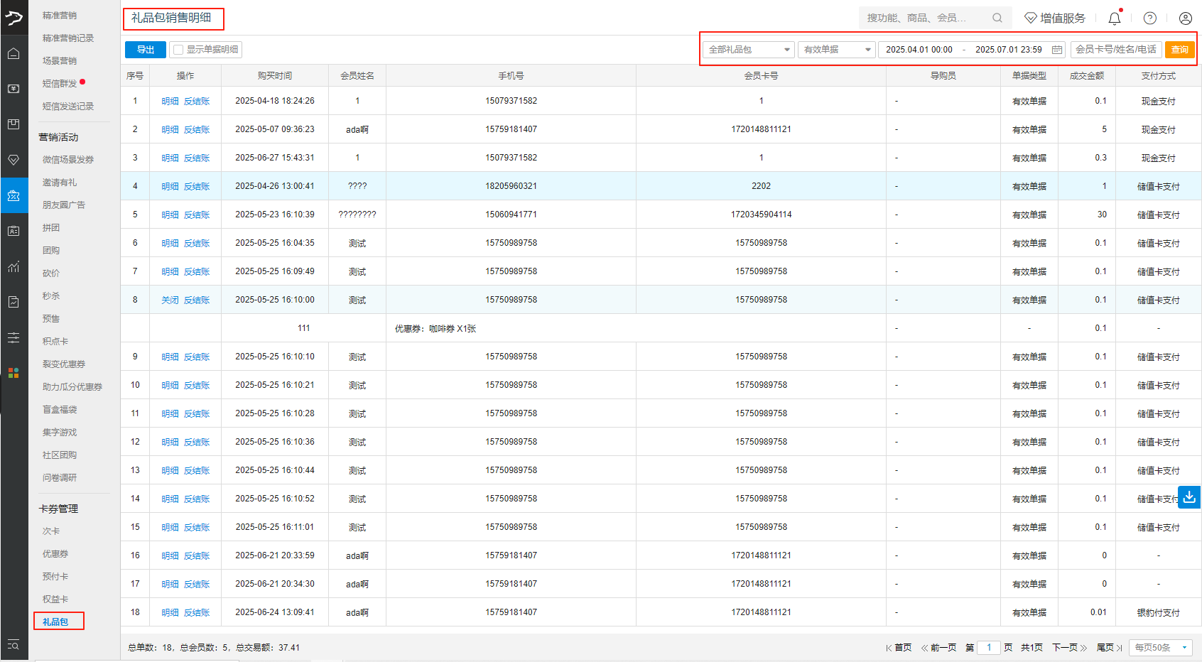Image resolution: width=1202 pixels, height=662 pixels.
Task: Select 拼团 in marketing activities menu
Action: [51, 228]
